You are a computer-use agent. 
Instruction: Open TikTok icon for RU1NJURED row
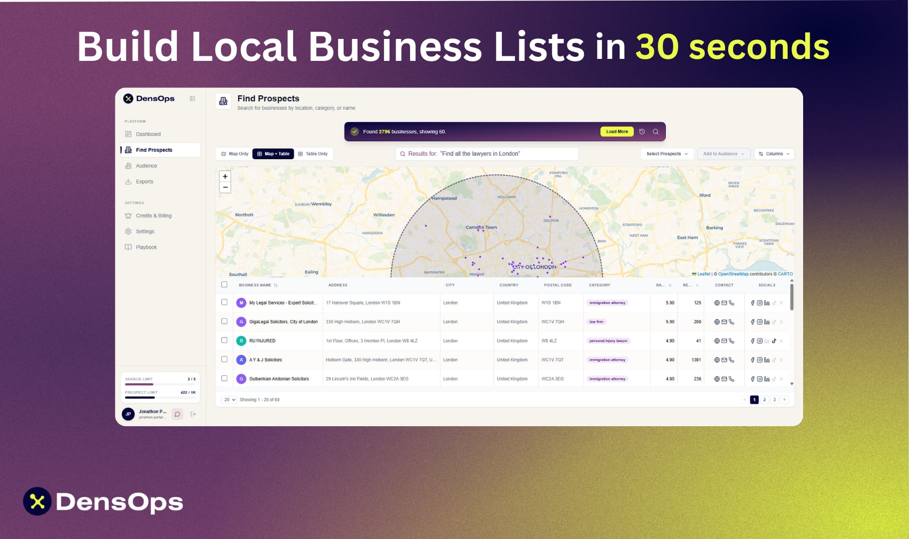click(x=774, y=341)
